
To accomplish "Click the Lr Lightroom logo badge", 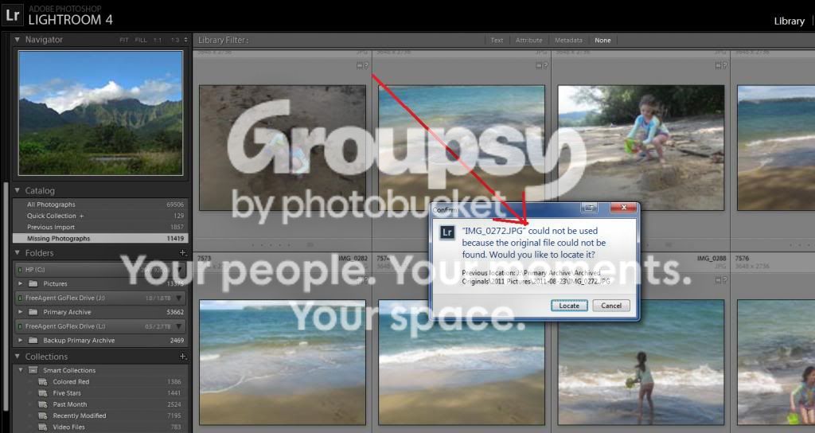I will coord(13,16).
